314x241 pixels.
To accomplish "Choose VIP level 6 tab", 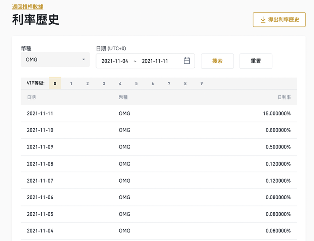I will pos(153,83).
